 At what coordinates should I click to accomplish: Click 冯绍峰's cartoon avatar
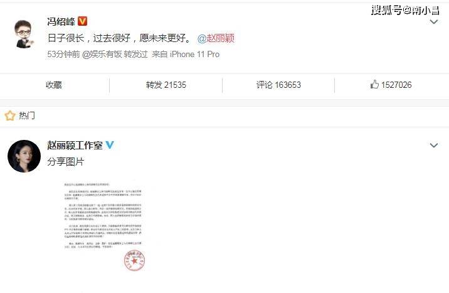pos(24,34)
